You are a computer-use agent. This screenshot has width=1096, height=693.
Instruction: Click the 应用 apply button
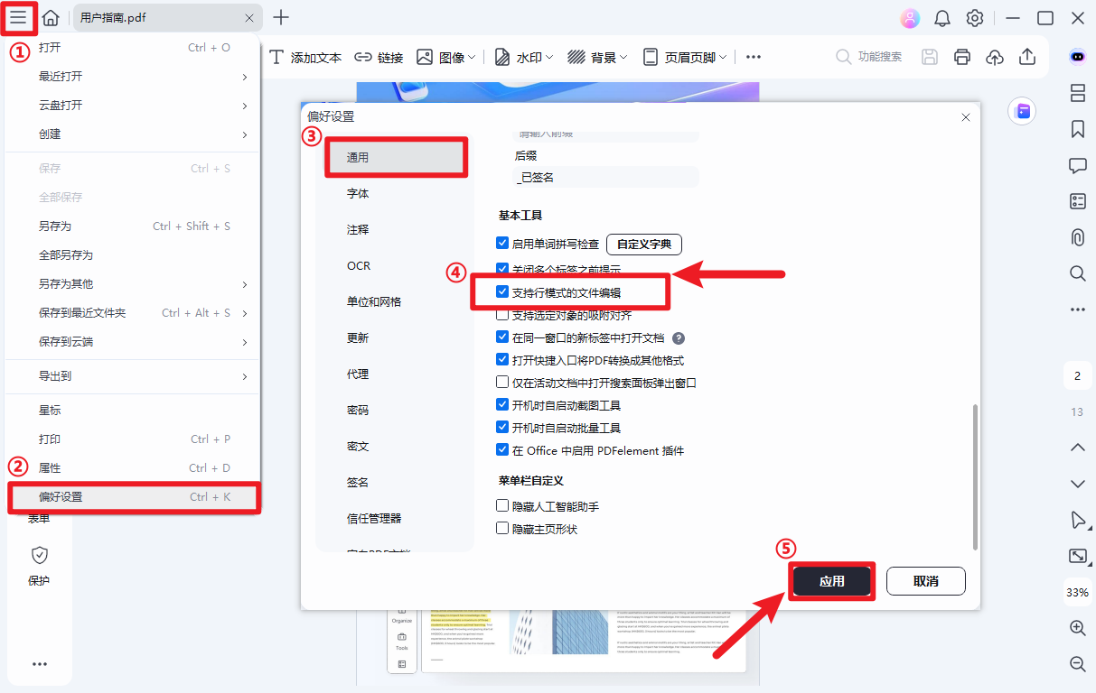pos(831,580)
